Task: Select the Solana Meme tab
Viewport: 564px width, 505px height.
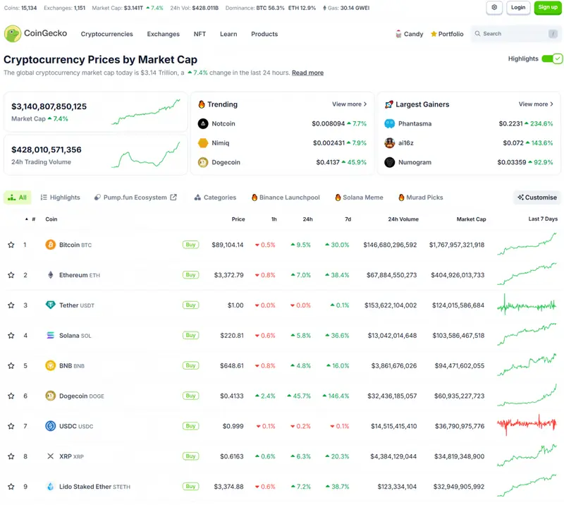Action: click(359, 197)
